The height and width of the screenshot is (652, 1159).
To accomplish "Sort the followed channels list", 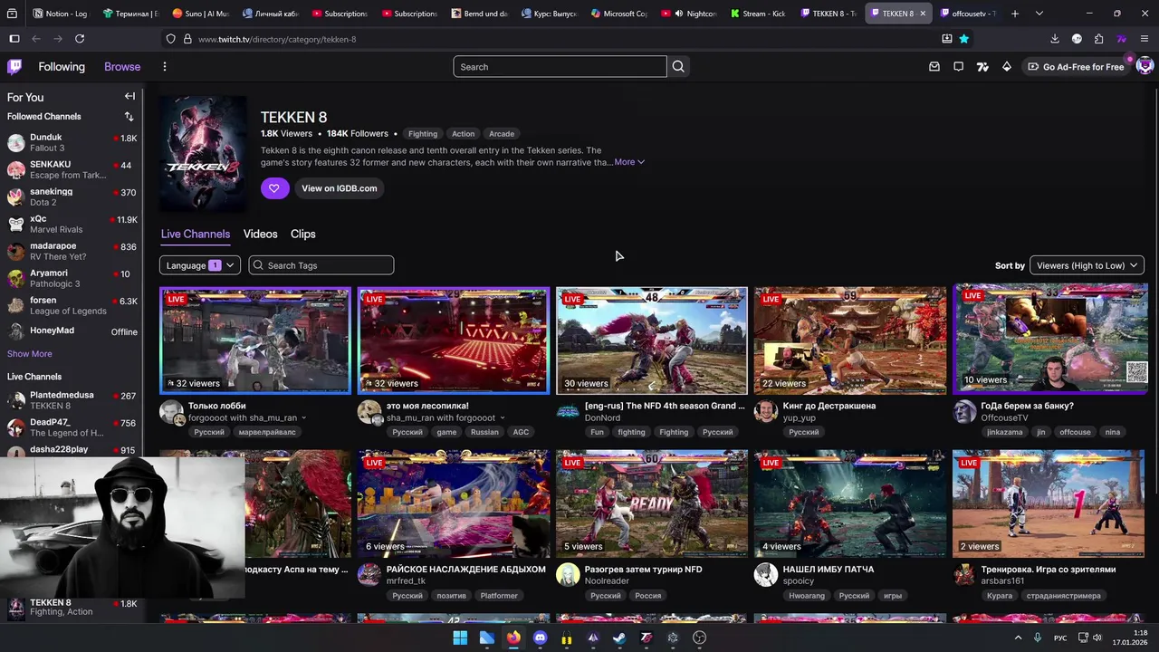I will pyautogui.click(x=129, y=117).
